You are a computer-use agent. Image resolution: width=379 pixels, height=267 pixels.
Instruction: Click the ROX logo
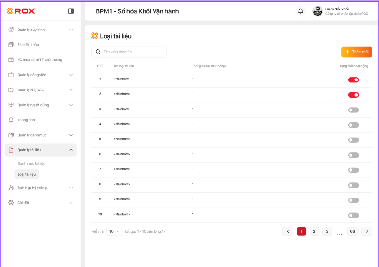(x=21, y=11)
